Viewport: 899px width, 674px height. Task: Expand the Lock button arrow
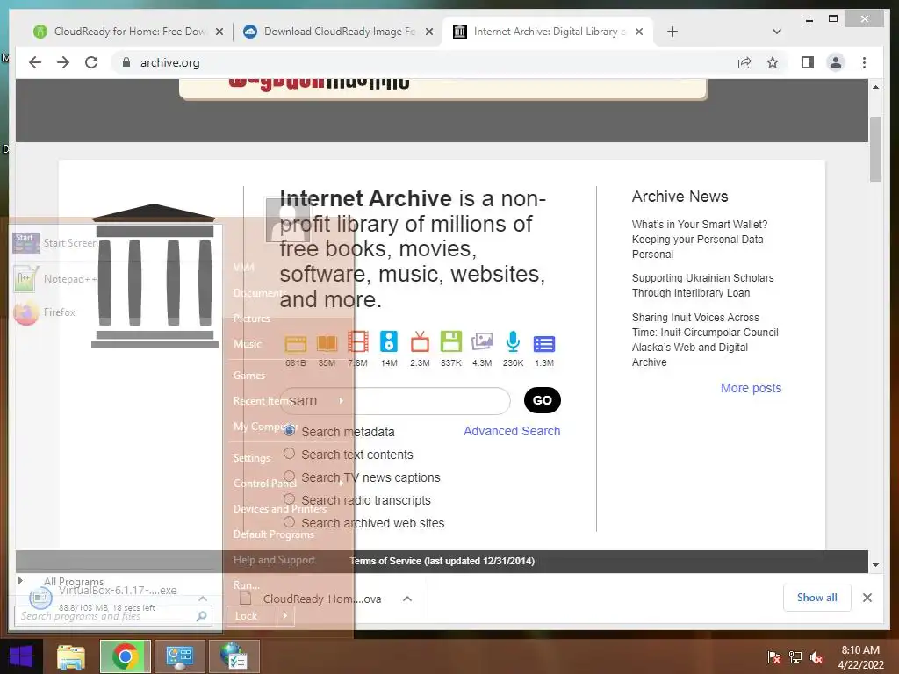point(285,616)
